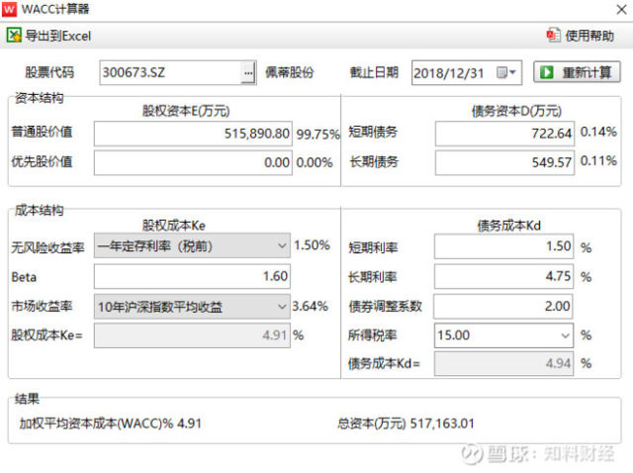Click the 股权资本E(万元) heading

(186, 111)
